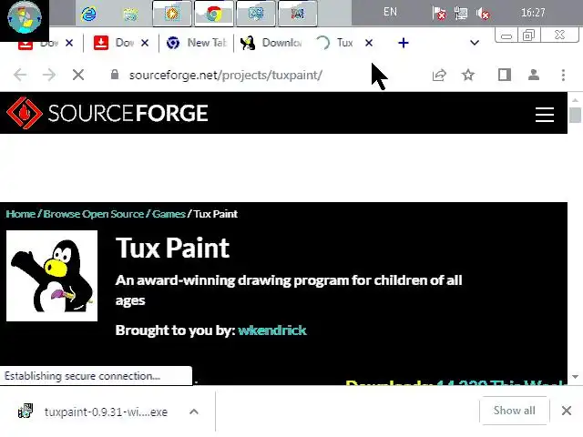Close the first Downloads tab
The height and width of the screenshot is (437, 583).
pyautogui.click(x=69, y=43)
